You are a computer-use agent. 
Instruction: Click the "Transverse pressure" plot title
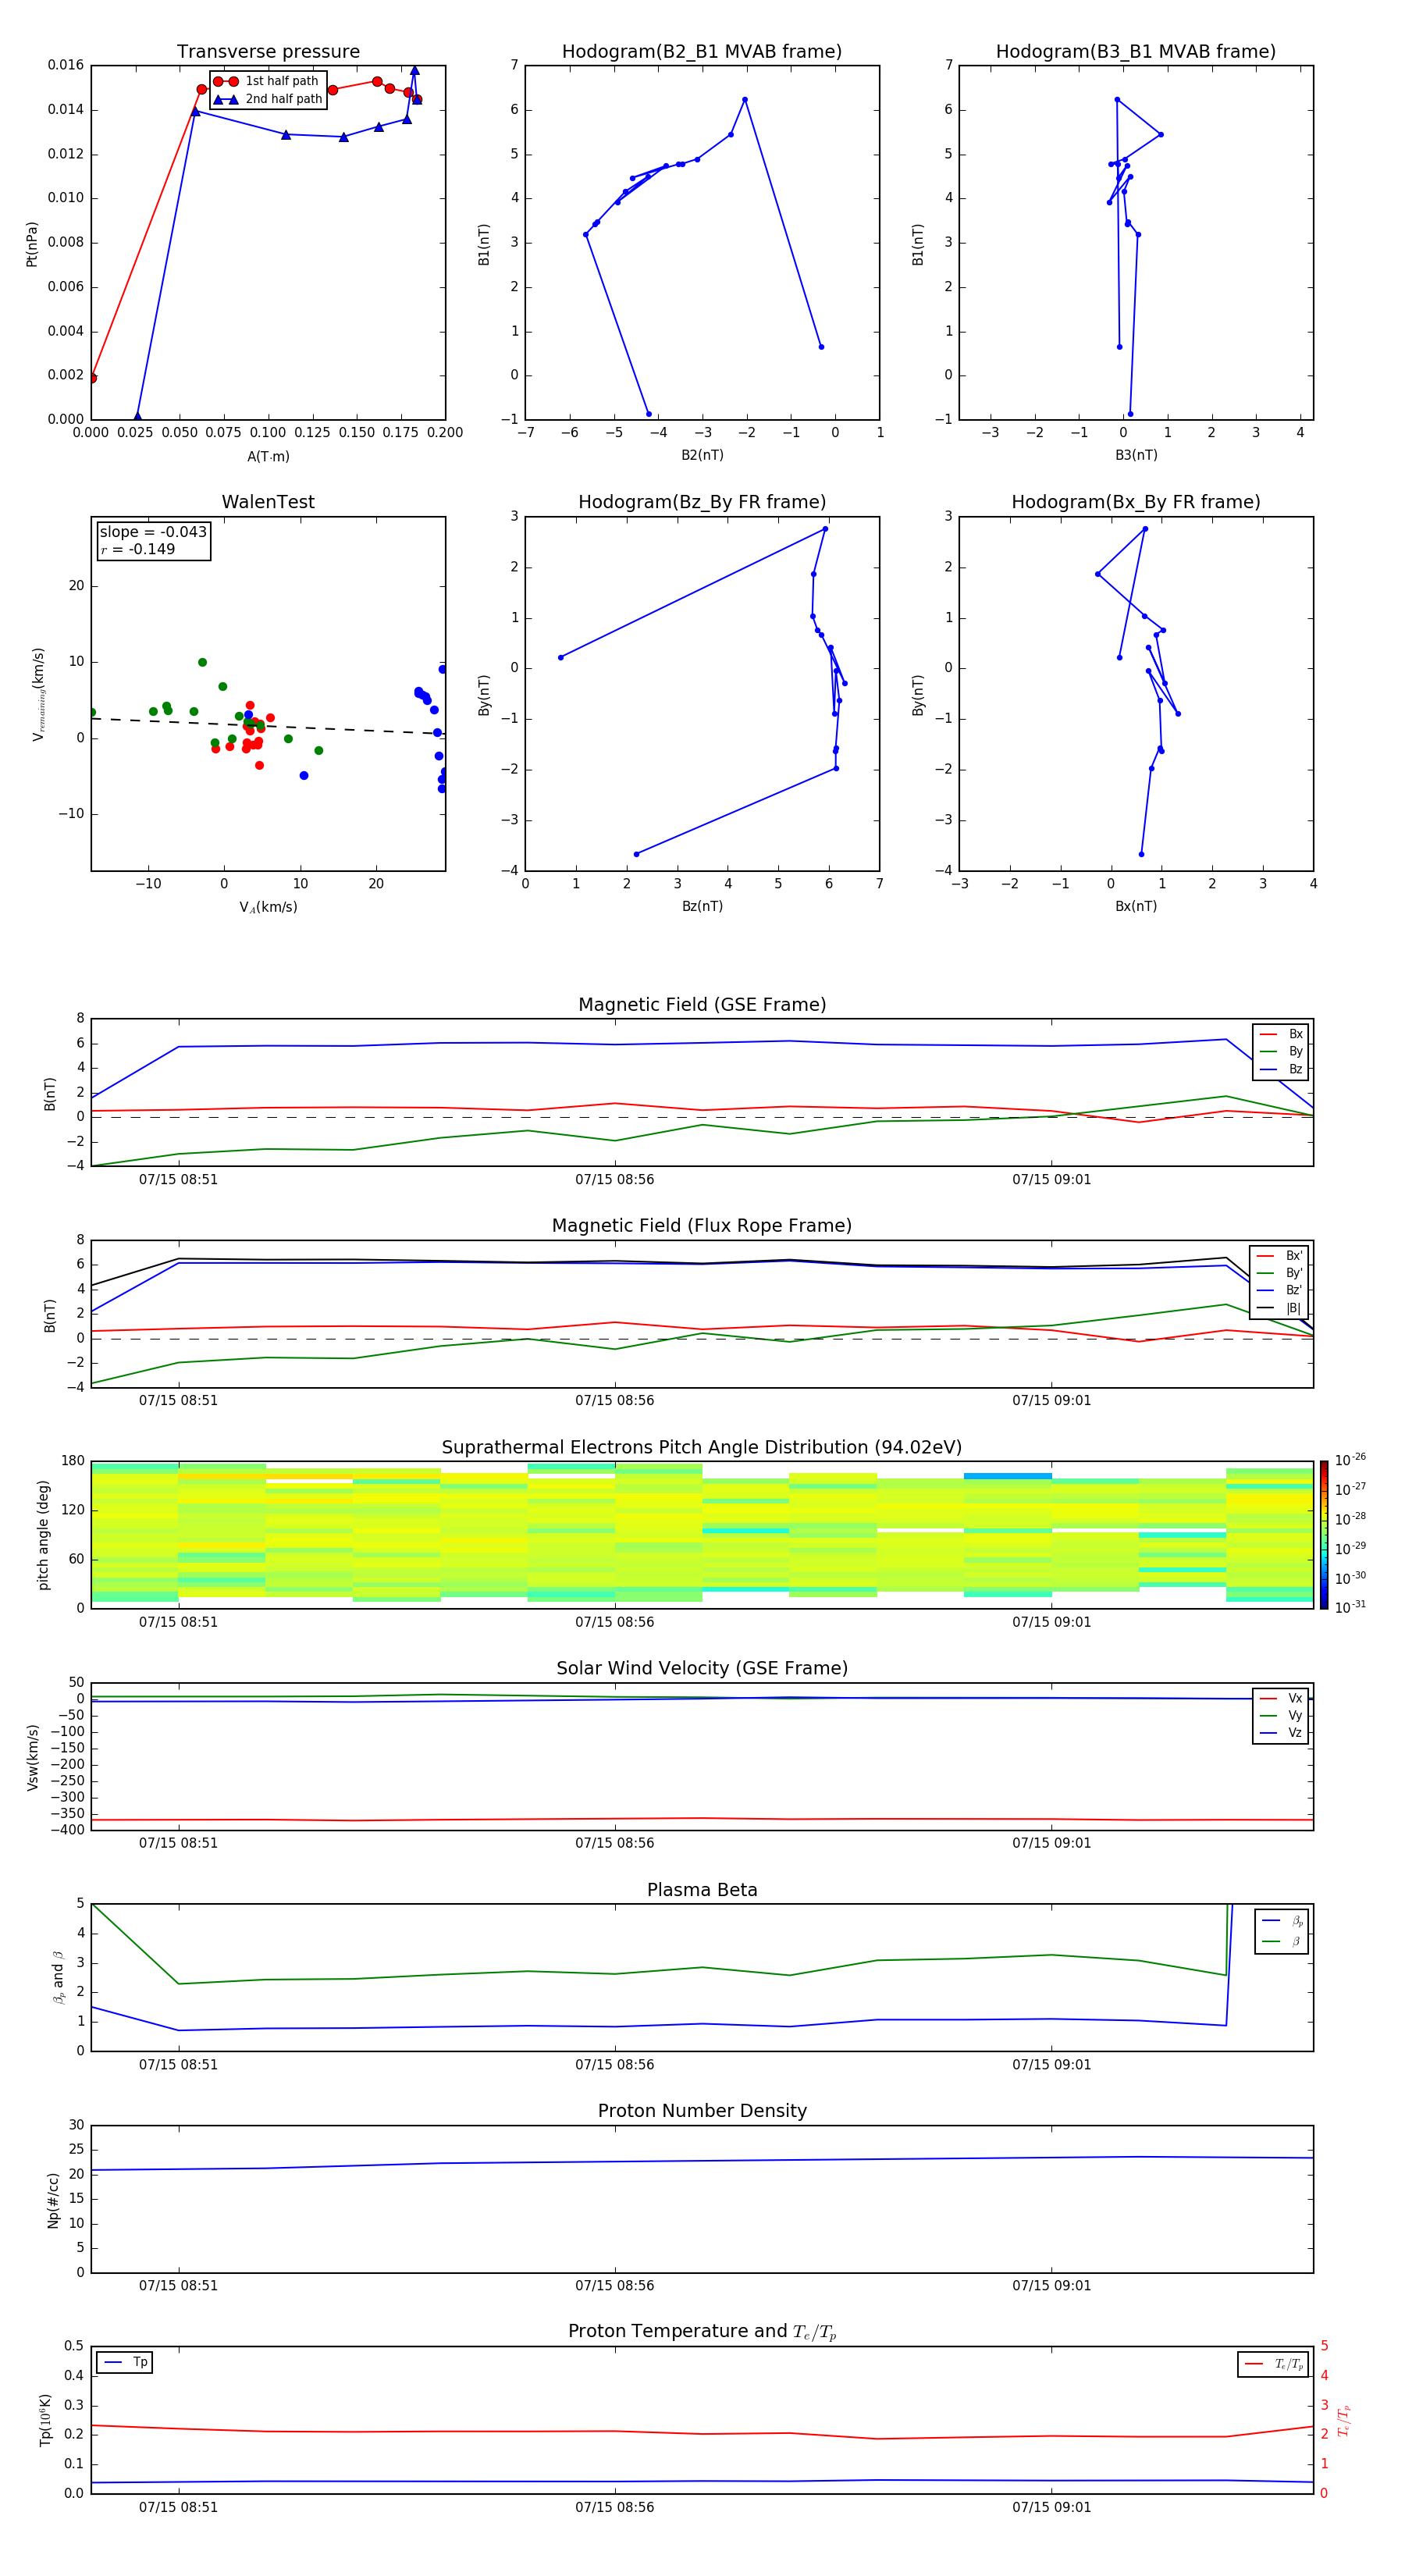268,52
